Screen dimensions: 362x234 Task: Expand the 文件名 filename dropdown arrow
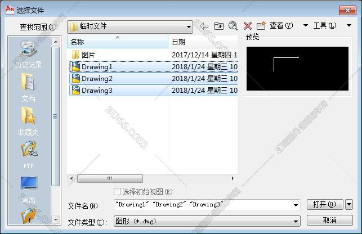[x=296, y=205]
